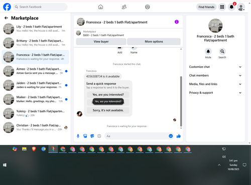The height and width of the screenshot is (185, 251).
Task: Click the View buyer button
Action: coord(101,42)
